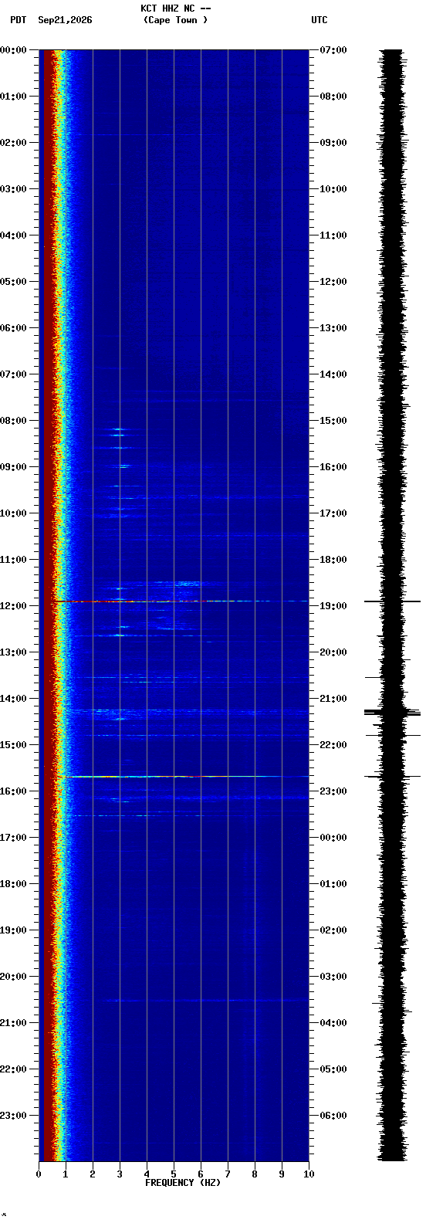Click the UTC-side '13:00' time label
The height and width of the screenshot is (1223, 426).
click(333, 328)
